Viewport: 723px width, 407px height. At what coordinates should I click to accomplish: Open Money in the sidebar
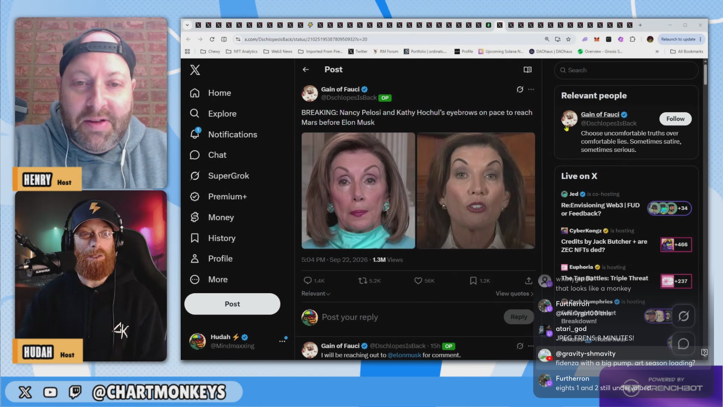tap(212, 217)
